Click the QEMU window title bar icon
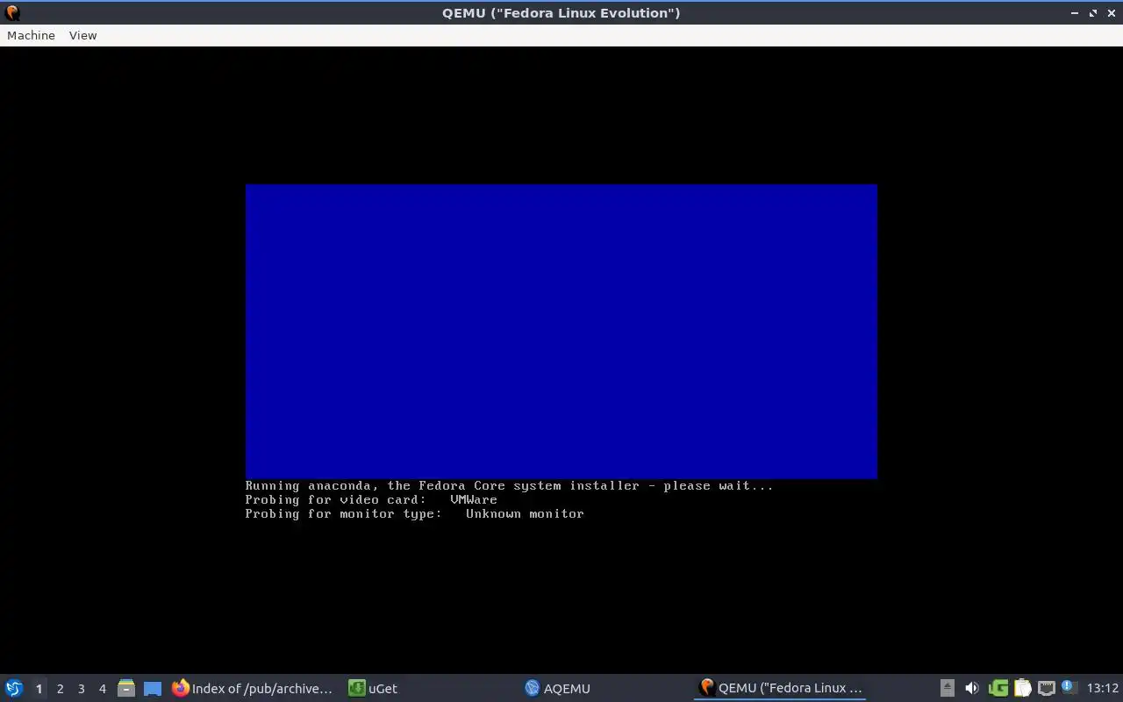1123x702 pixels. coord(12,12)
